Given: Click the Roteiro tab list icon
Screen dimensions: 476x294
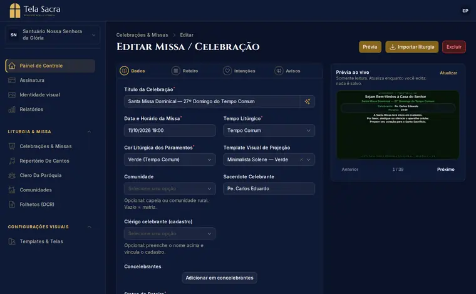Looking at the screenshot, I should click(176, 71).
